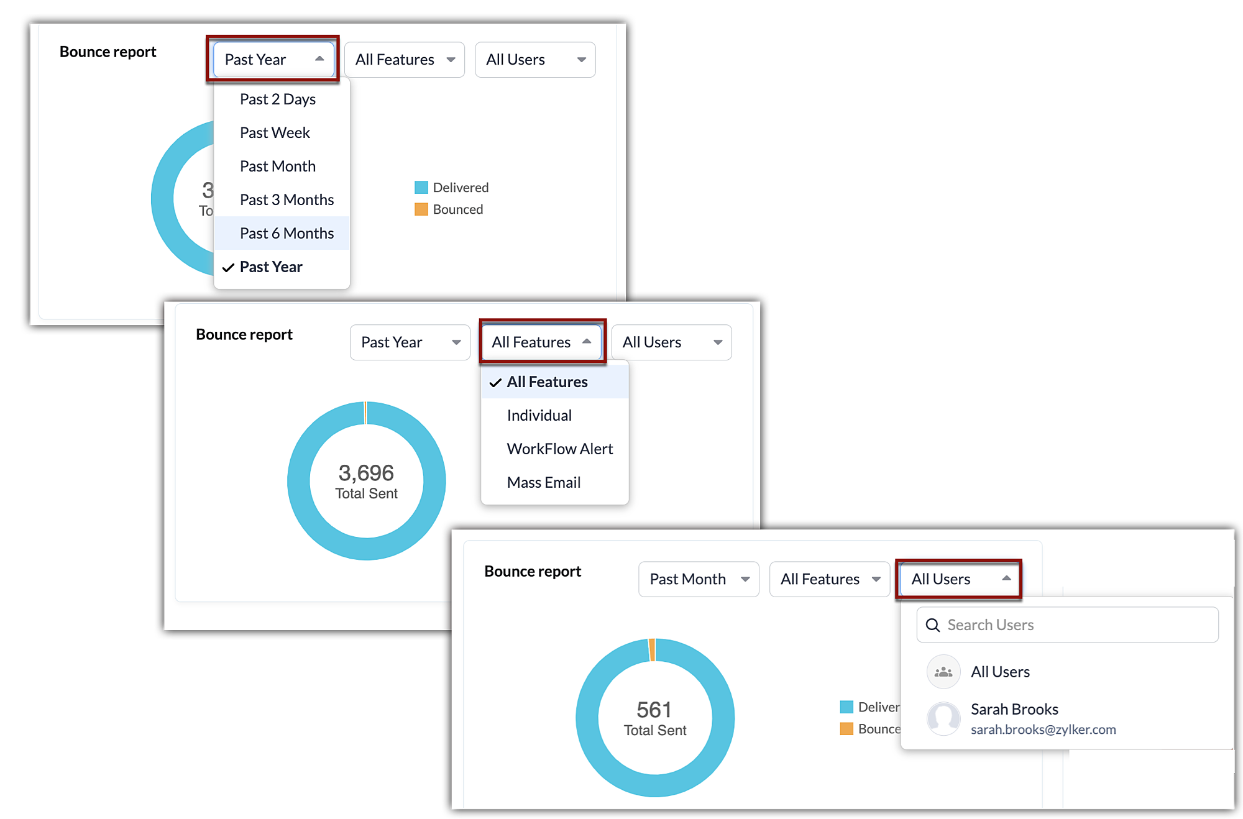Click the orange Bounced legend swatch

pos(421,209)
